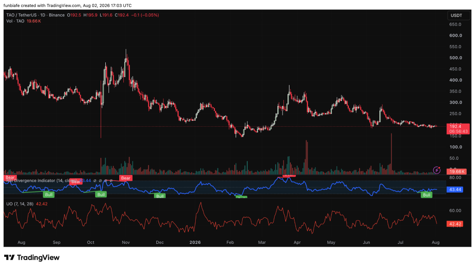Click the Feb label on the time axis

[230, 242]
